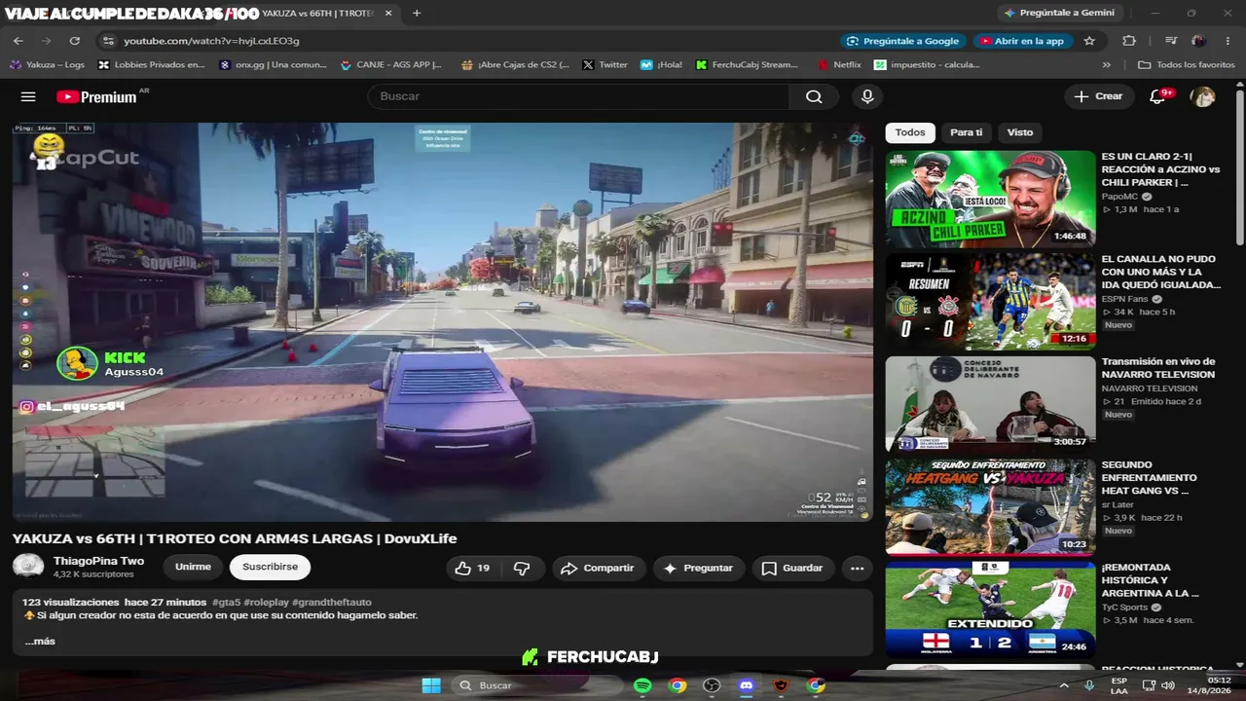1246x701 pixels.
Task: Click the browser address bar URL
Action: point(211,41)
